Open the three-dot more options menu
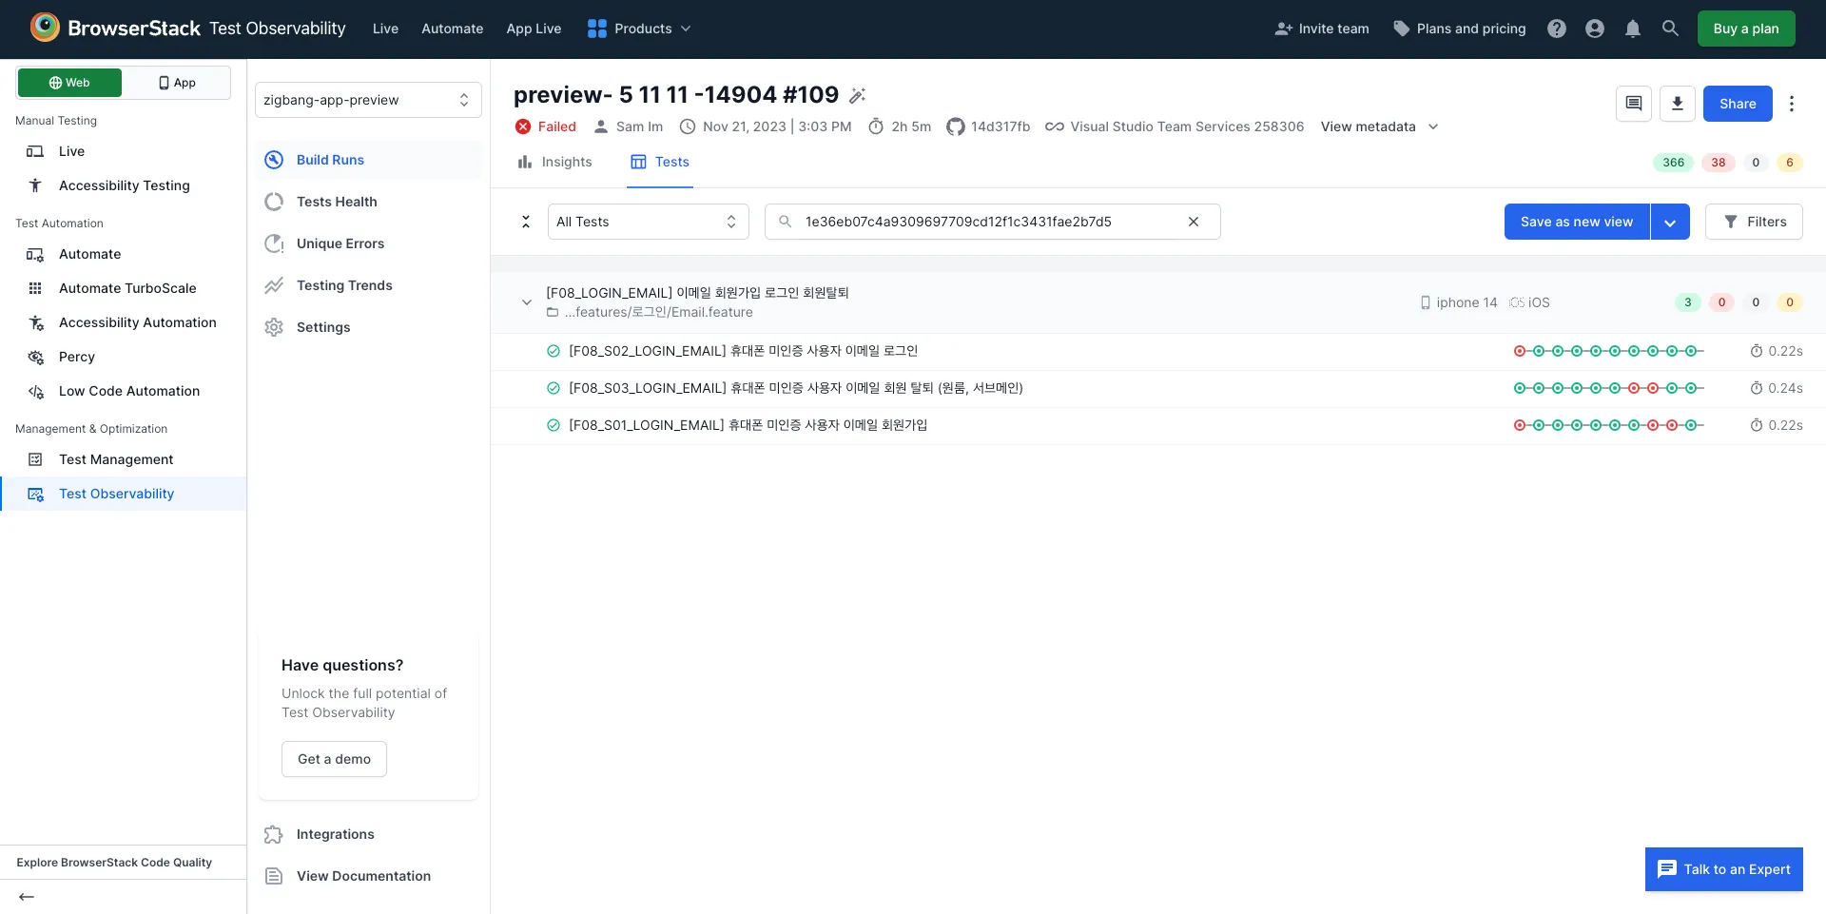This screenshot has height=914, width=1826. click(1792, 104)
